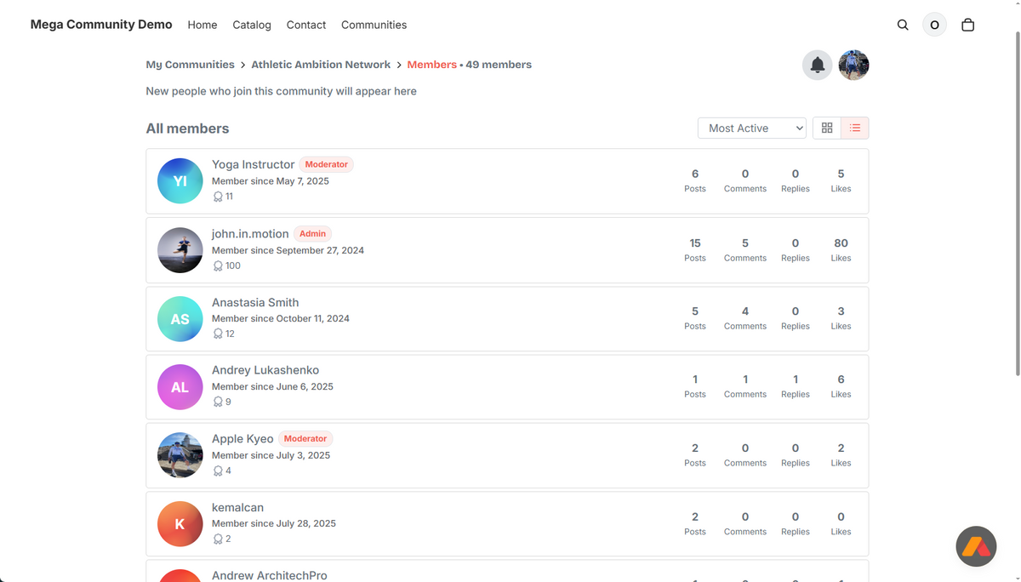Open the shopping bag cart icon
1021x582 pixels.
(x=967, y=25)
